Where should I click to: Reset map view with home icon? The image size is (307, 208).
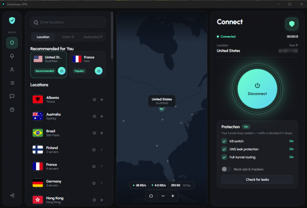click(151, 196)
